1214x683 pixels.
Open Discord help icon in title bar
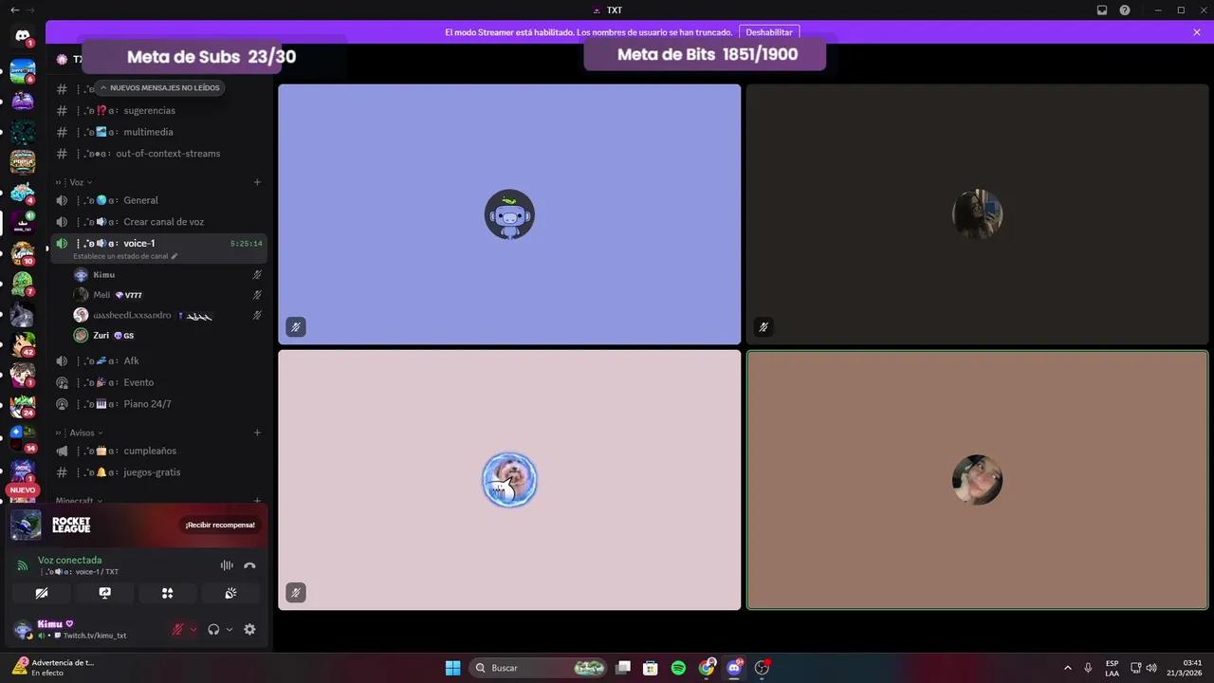1125,9
